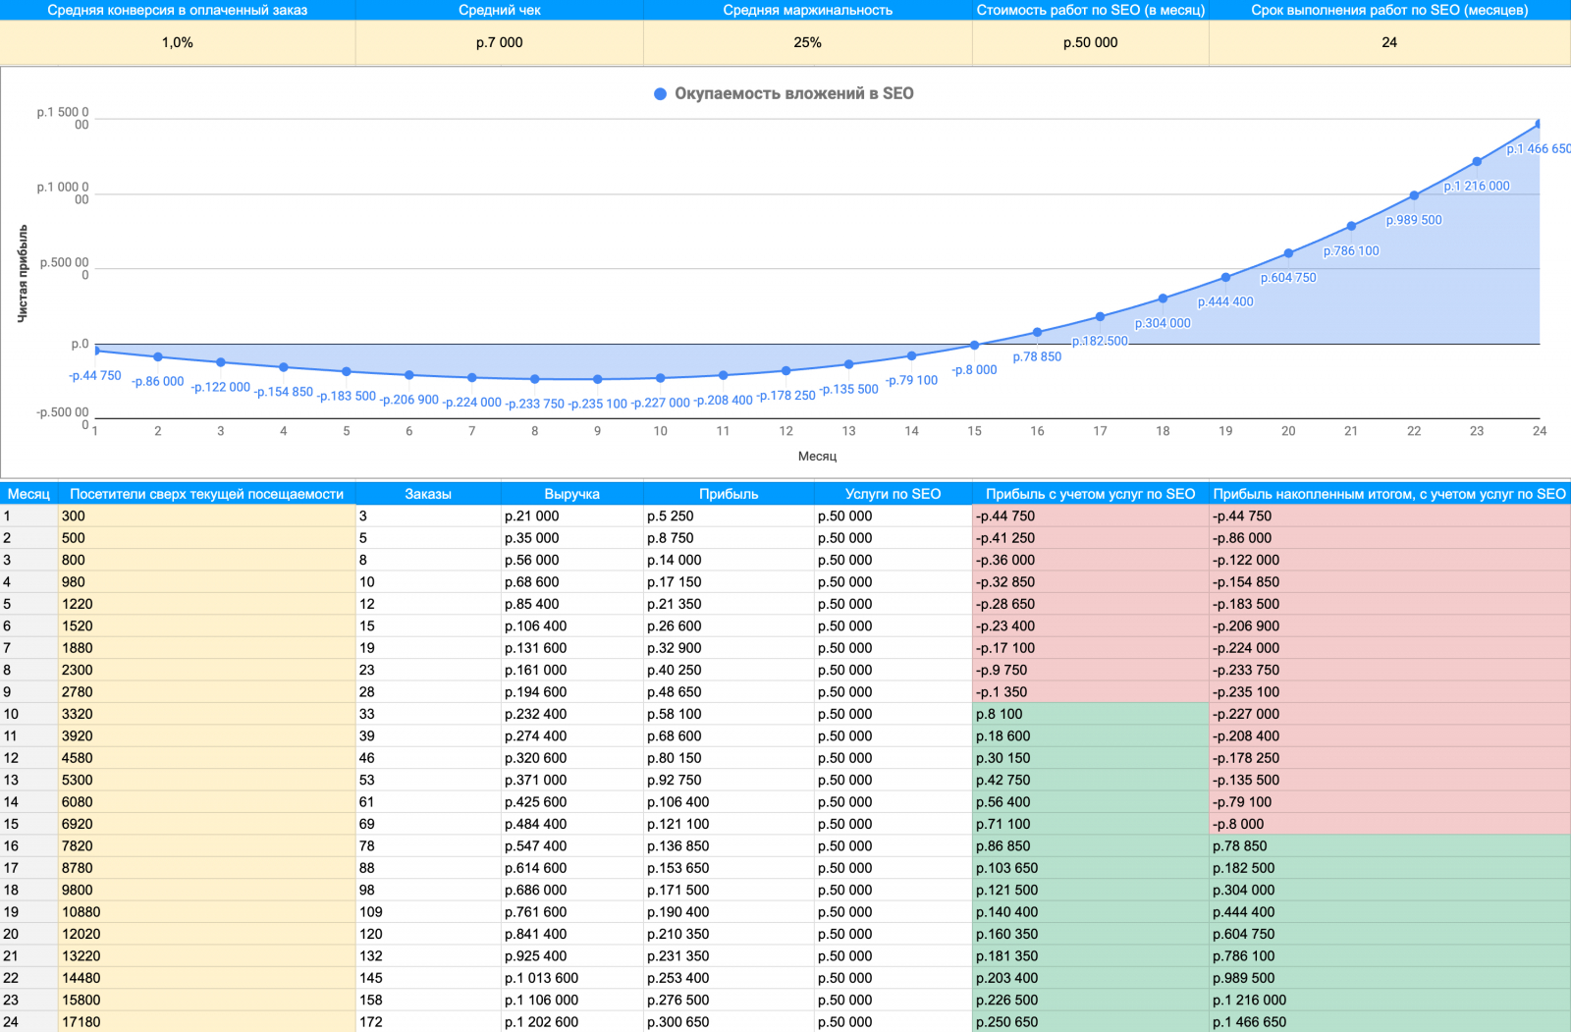Select the monthly SEO cost cell р.50 000
The height and width of the screenshot is (1032, 1571).
pos(1090,43)
